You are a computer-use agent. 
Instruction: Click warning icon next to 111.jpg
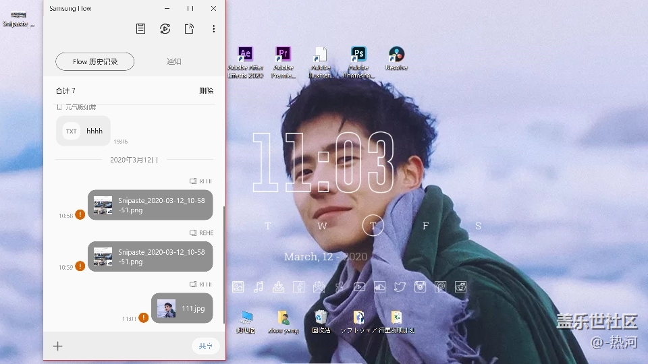point(143,317)
